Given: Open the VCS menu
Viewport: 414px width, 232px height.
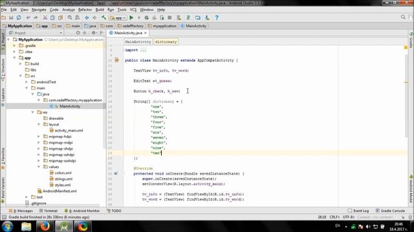Looking at the screenshot, I should (x=133, y=10).
